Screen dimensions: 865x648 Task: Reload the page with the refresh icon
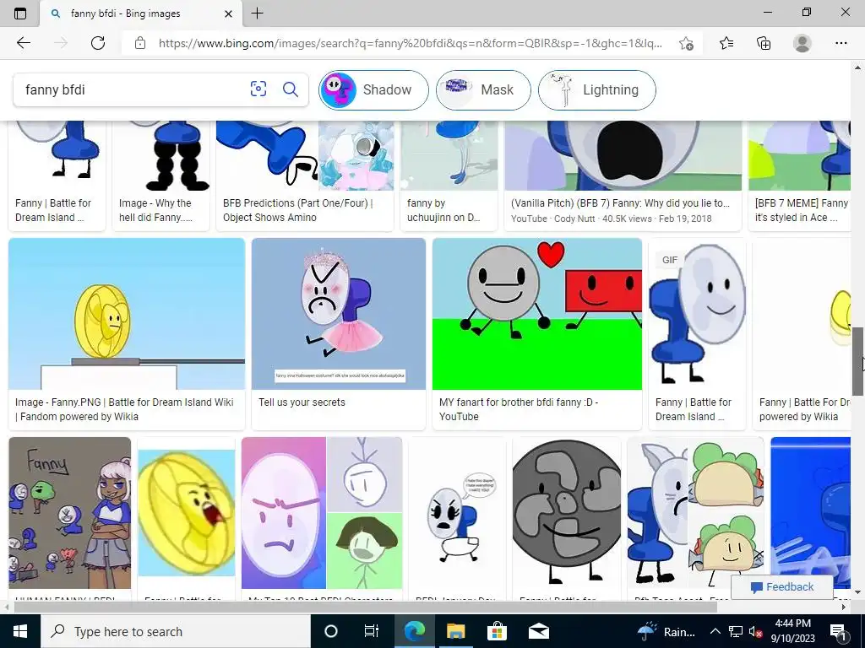click(x=98, y=43)
